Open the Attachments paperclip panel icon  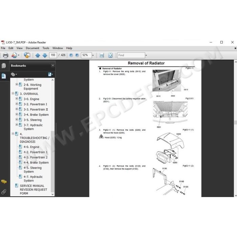4,192
